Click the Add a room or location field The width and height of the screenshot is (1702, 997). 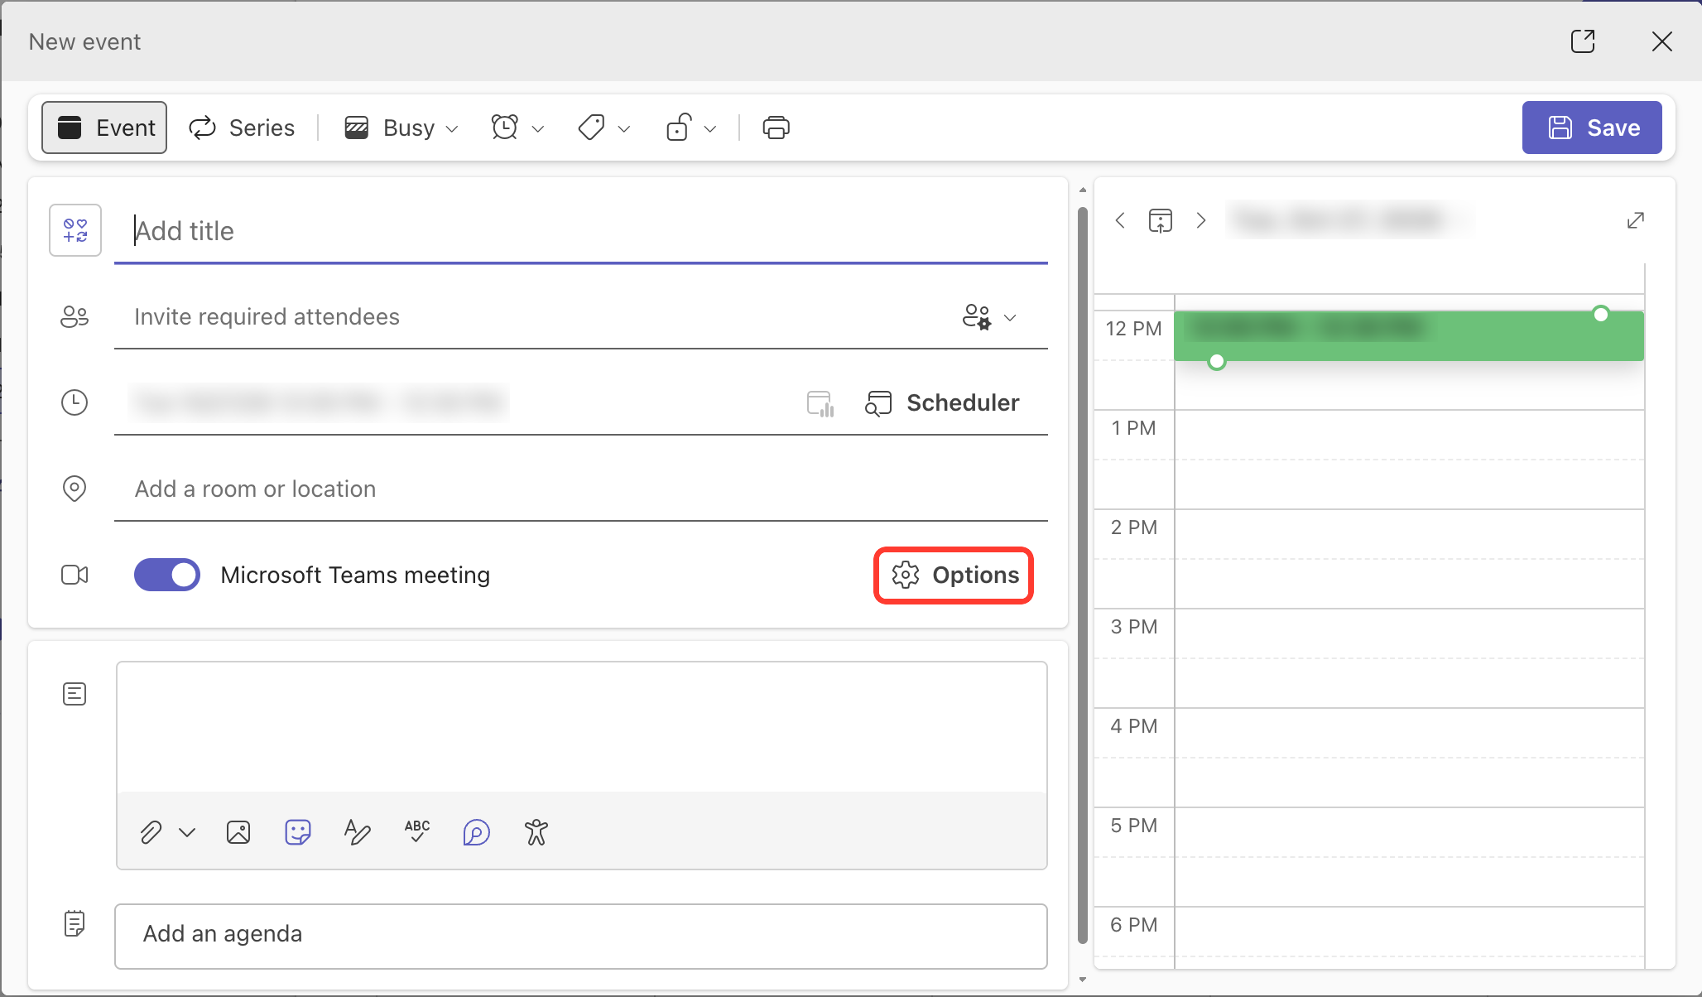581,489
